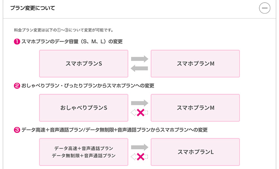
Task: Click the left-pointing gray arrow in section 1
Action: (x=139, y=68)
